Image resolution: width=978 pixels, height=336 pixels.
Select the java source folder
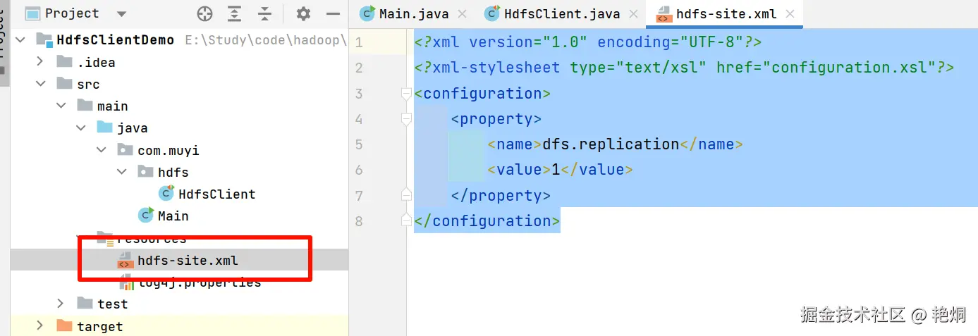coord(132,127)
